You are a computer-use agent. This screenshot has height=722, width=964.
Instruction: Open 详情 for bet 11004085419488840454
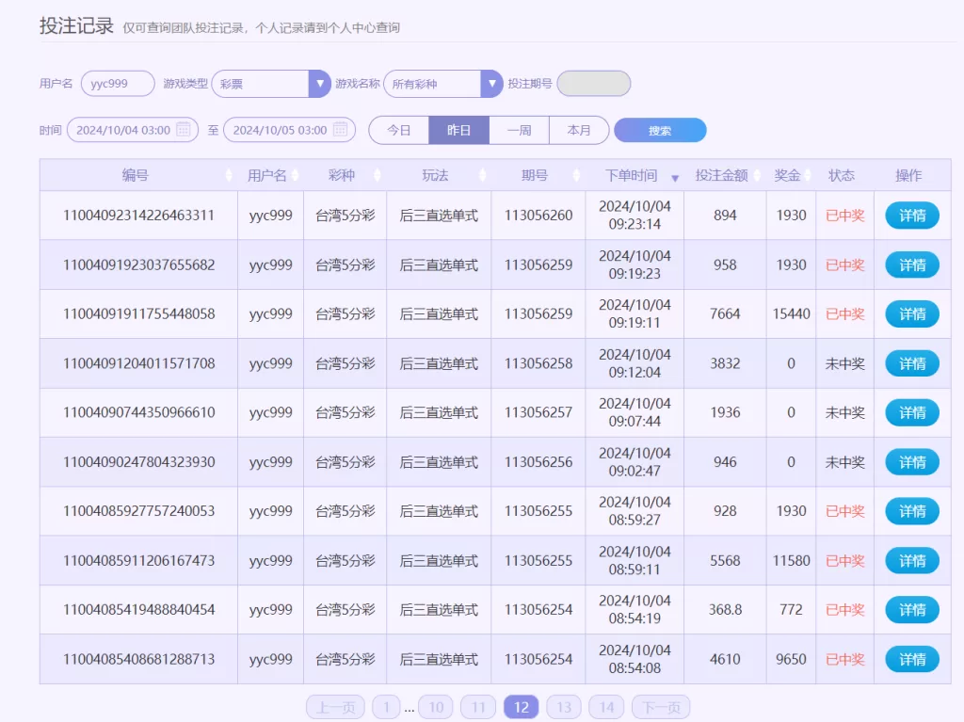click(911, 609)
